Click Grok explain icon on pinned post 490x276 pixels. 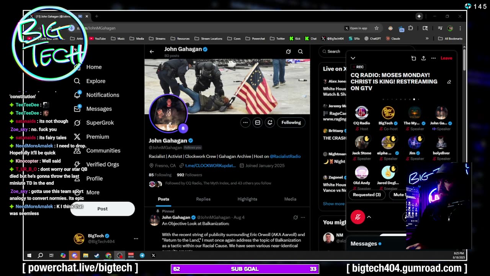[x=296, y=217]
